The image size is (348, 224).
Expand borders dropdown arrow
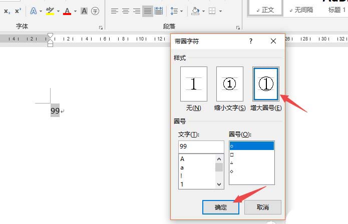[x=220, y=11]
